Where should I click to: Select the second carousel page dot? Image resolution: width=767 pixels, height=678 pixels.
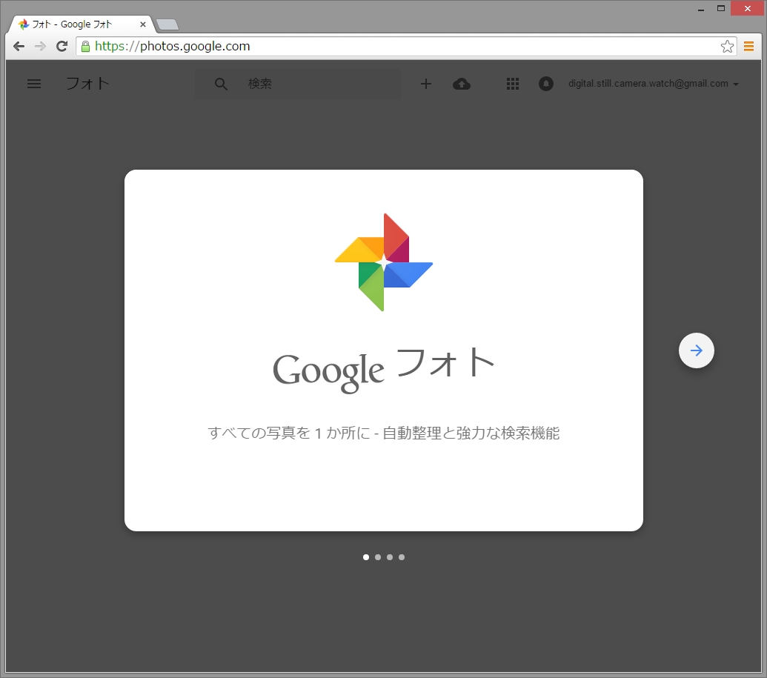[378, 557]
